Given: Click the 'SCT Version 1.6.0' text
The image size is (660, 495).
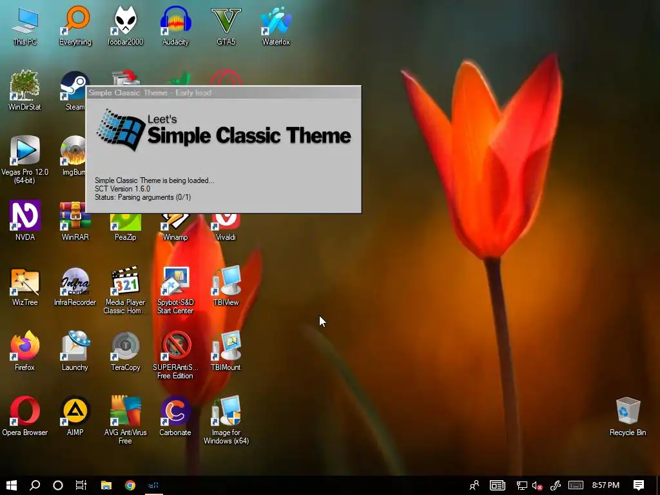Looking at the screenshot, I should (x=122, y=189).
